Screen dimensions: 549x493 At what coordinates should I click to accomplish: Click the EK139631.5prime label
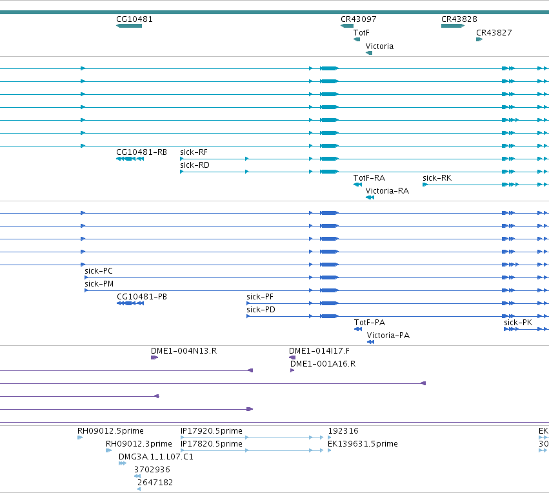coord(363,443)
